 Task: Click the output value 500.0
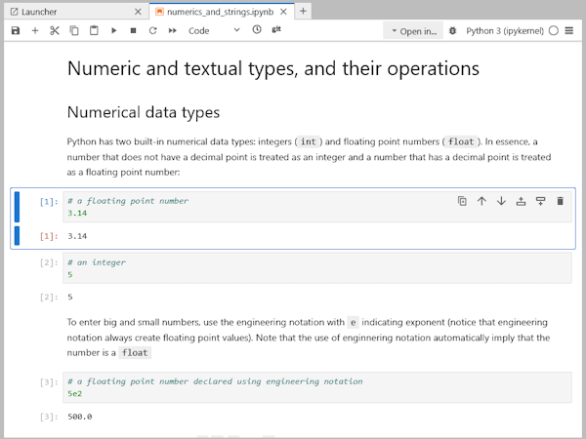tap(80, 417)
